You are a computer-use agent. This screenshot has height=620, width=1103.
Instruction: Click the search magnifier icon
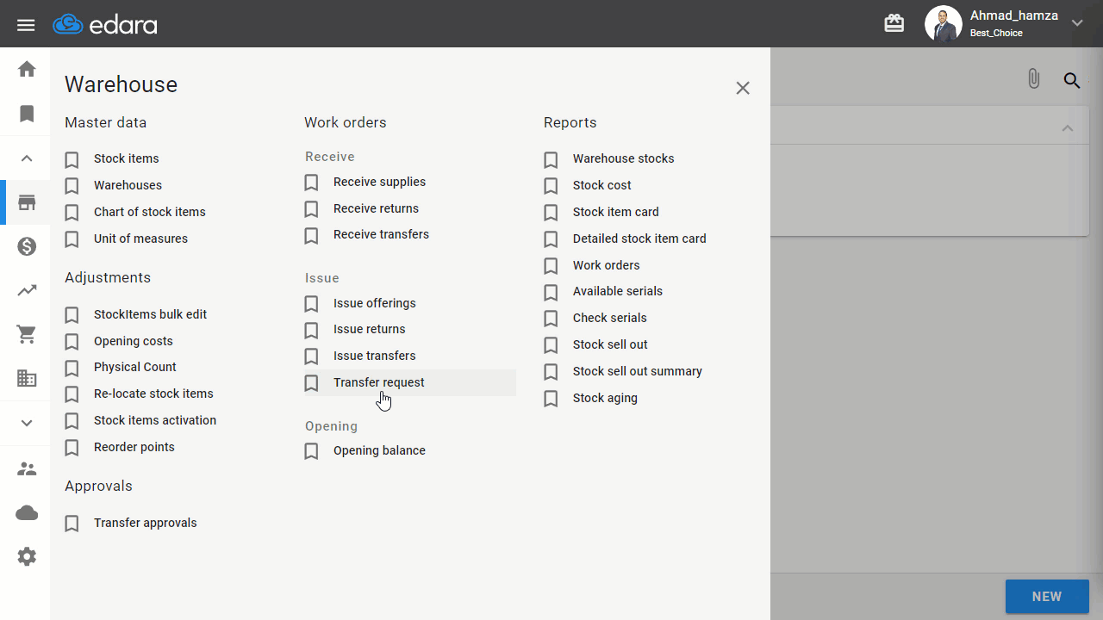point(1071,80)
